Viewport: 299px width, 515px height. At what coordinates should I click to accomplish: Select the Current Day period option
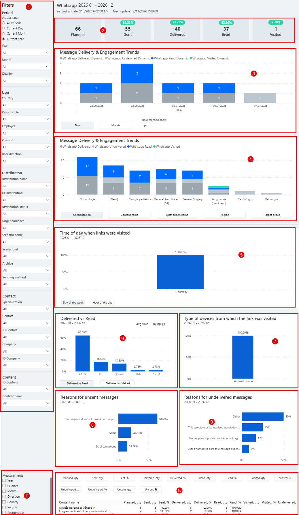tap(3, 28)
